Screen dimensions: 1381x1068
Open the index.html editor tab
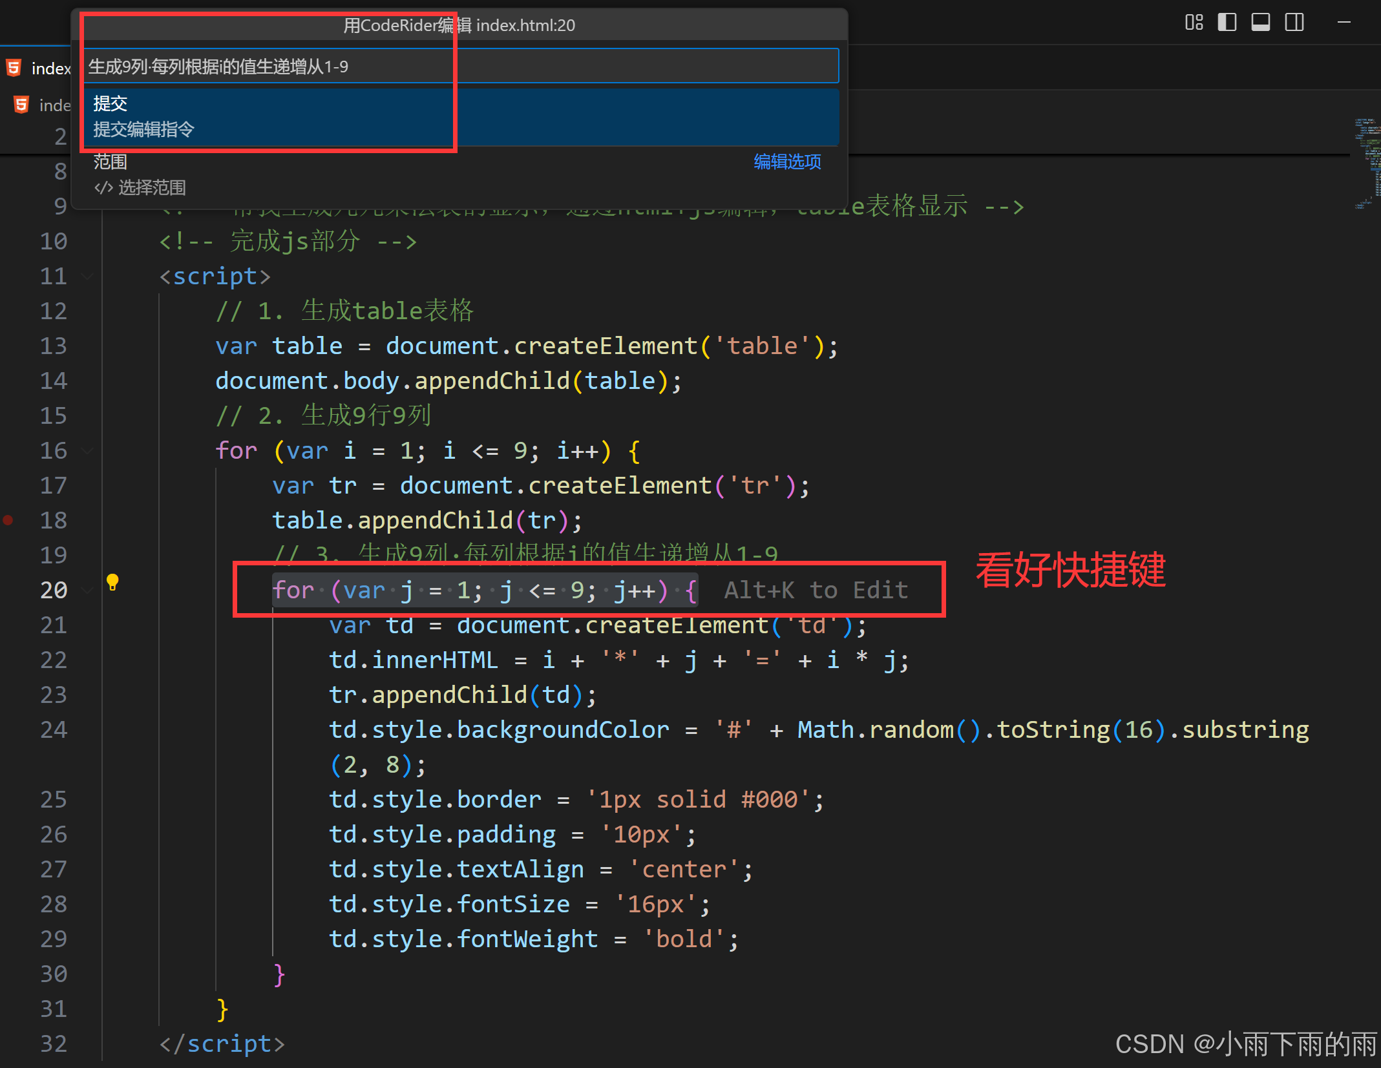50,68
